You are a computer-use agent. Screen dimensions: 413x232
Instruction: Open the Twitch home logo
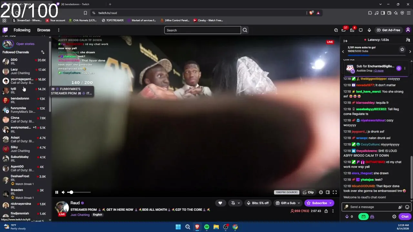5,30
